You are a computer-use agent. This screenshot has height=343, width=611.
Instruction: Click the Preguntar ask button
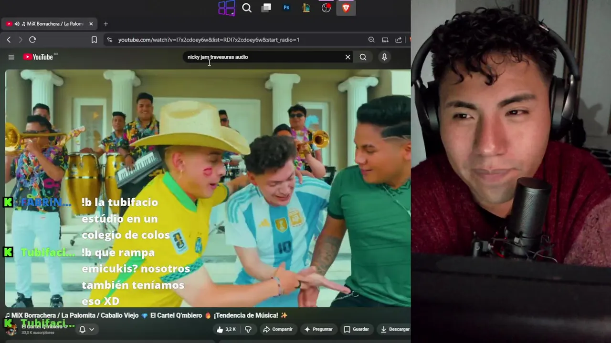[318, 329]
